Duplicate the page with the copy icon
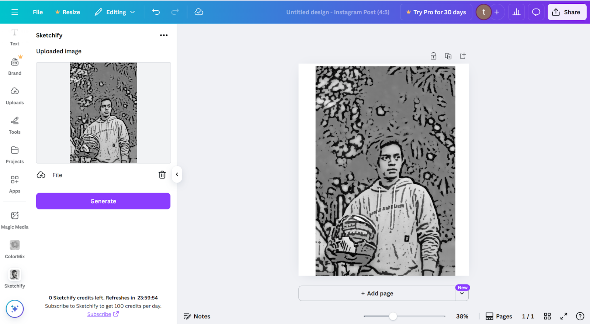The image size is (590, 324). coord(448,56)
